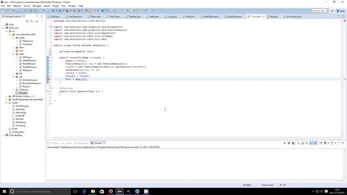Viewport: 347px width, 195px height.
Task: Expand the LD34 project node
Action: pyautogui.click(x=3, y=24)
